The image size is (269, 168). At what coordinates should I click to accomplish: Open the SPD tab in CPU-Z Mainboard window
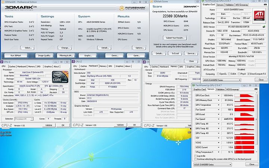pos(110,66)
